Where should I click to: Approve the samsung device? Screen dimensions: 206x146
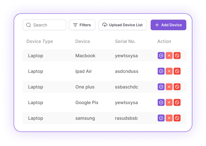tap(161, 118)
